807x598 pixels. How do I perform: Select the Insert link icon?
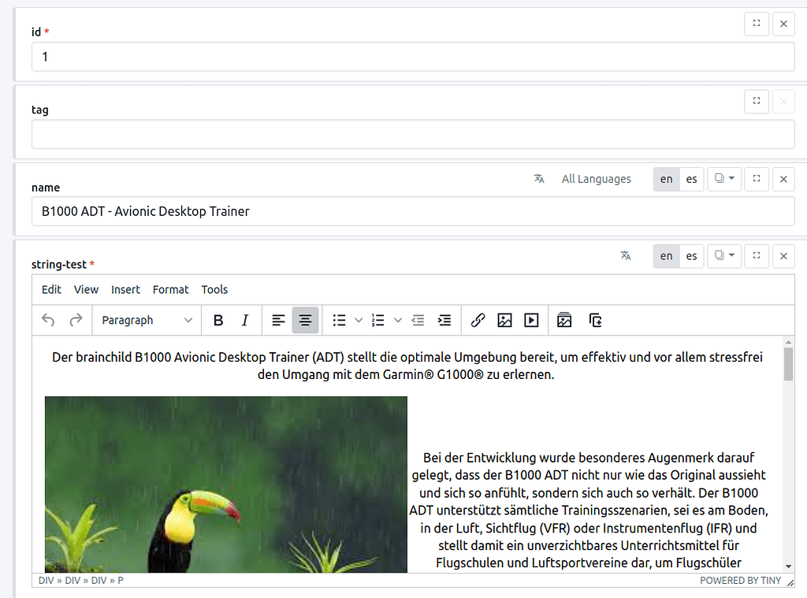pos(478,320)
